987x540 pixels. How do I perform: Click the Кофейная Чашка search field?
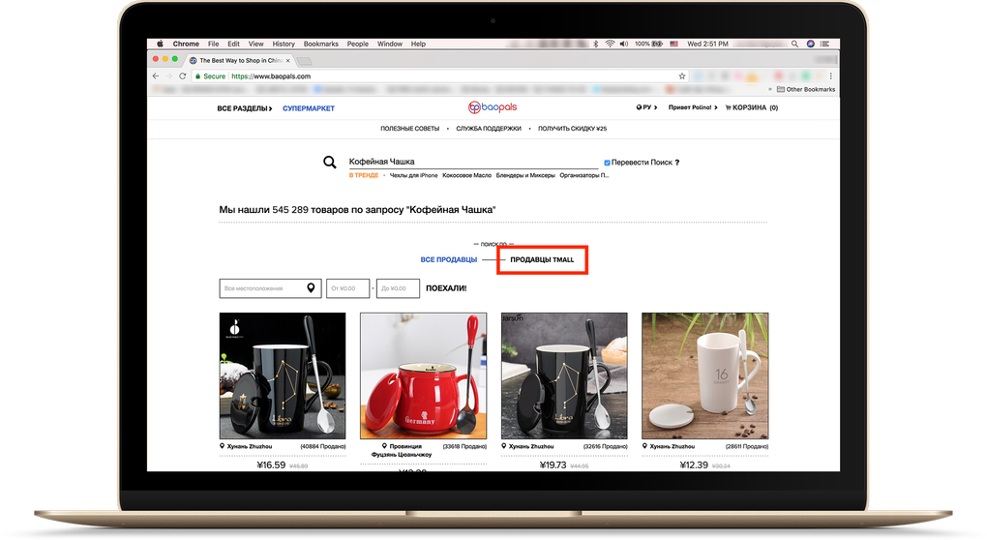(x=473, y=162)
